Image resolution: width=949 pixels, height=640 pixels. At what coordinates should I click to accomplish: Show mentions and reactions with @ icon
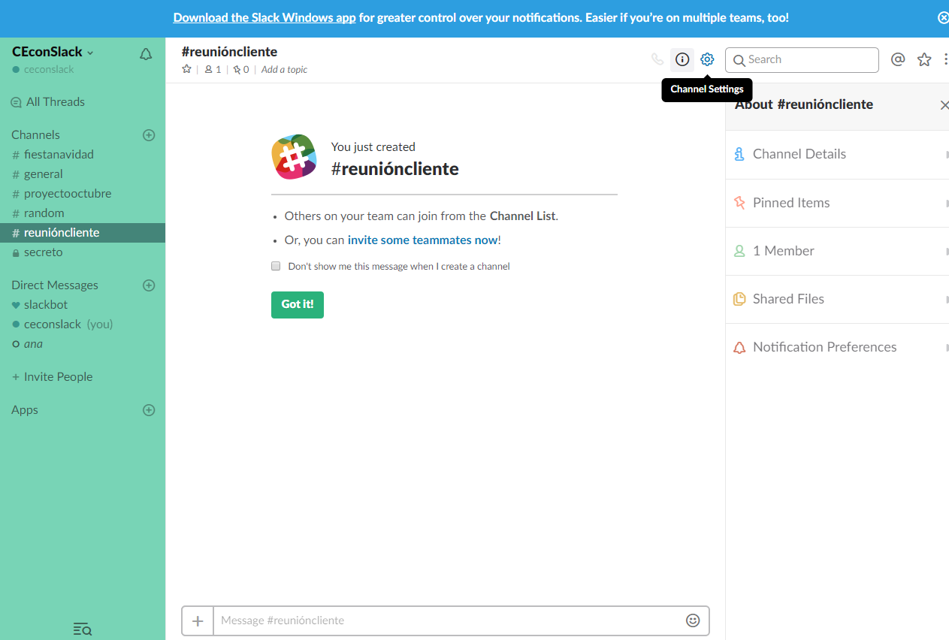(x=898, y=59)
